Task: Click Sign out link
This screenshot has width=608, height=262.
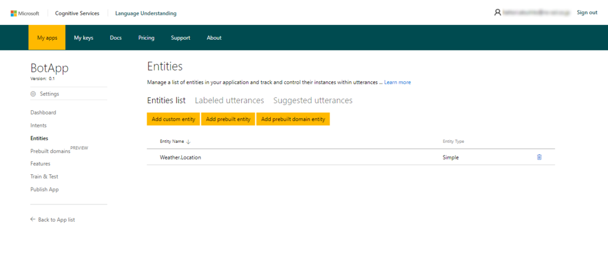Action: [587, 12]
